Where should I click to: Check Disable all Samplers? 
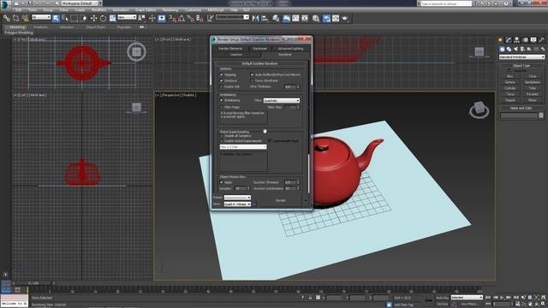tap(222, 136)
